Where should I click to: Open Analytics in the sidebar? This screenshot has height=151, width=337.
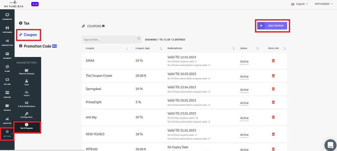click(x=7, y=120)
